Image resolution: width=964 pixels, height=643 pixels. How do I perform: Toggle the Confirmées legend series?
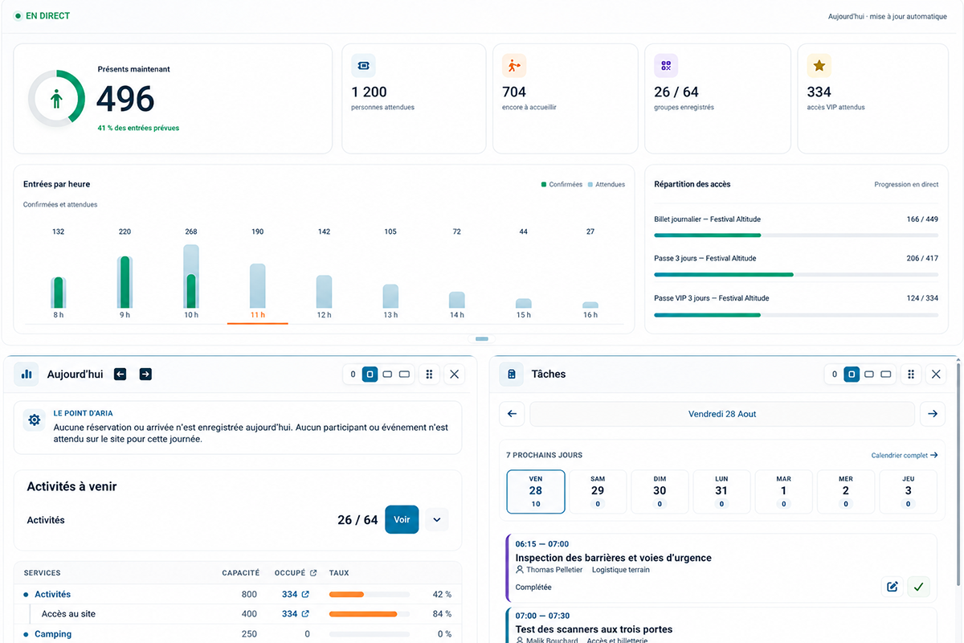[562, 185]
